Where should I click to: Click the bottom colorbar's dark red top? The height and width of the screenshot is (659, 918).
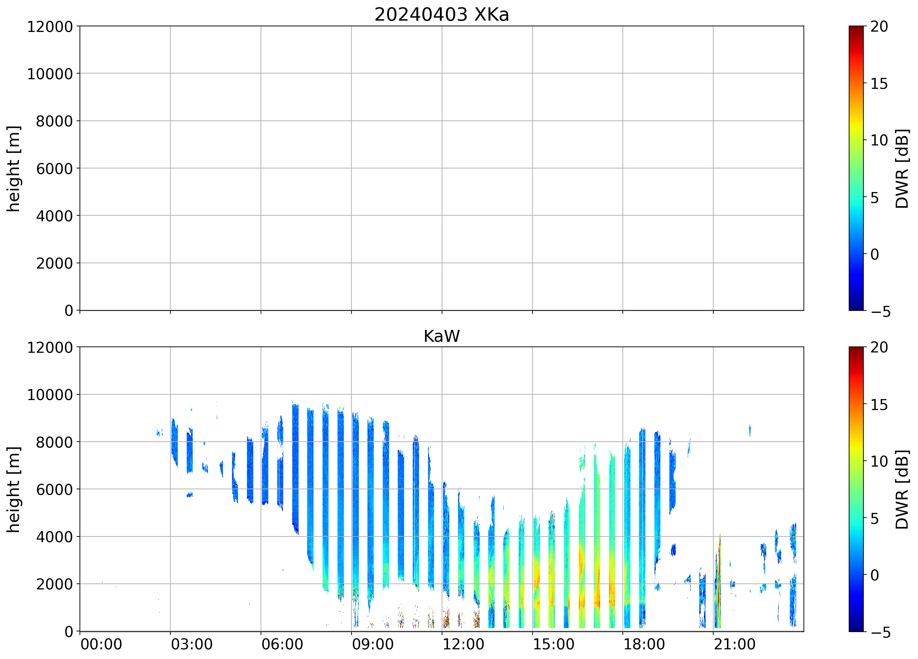click(856, 350)
